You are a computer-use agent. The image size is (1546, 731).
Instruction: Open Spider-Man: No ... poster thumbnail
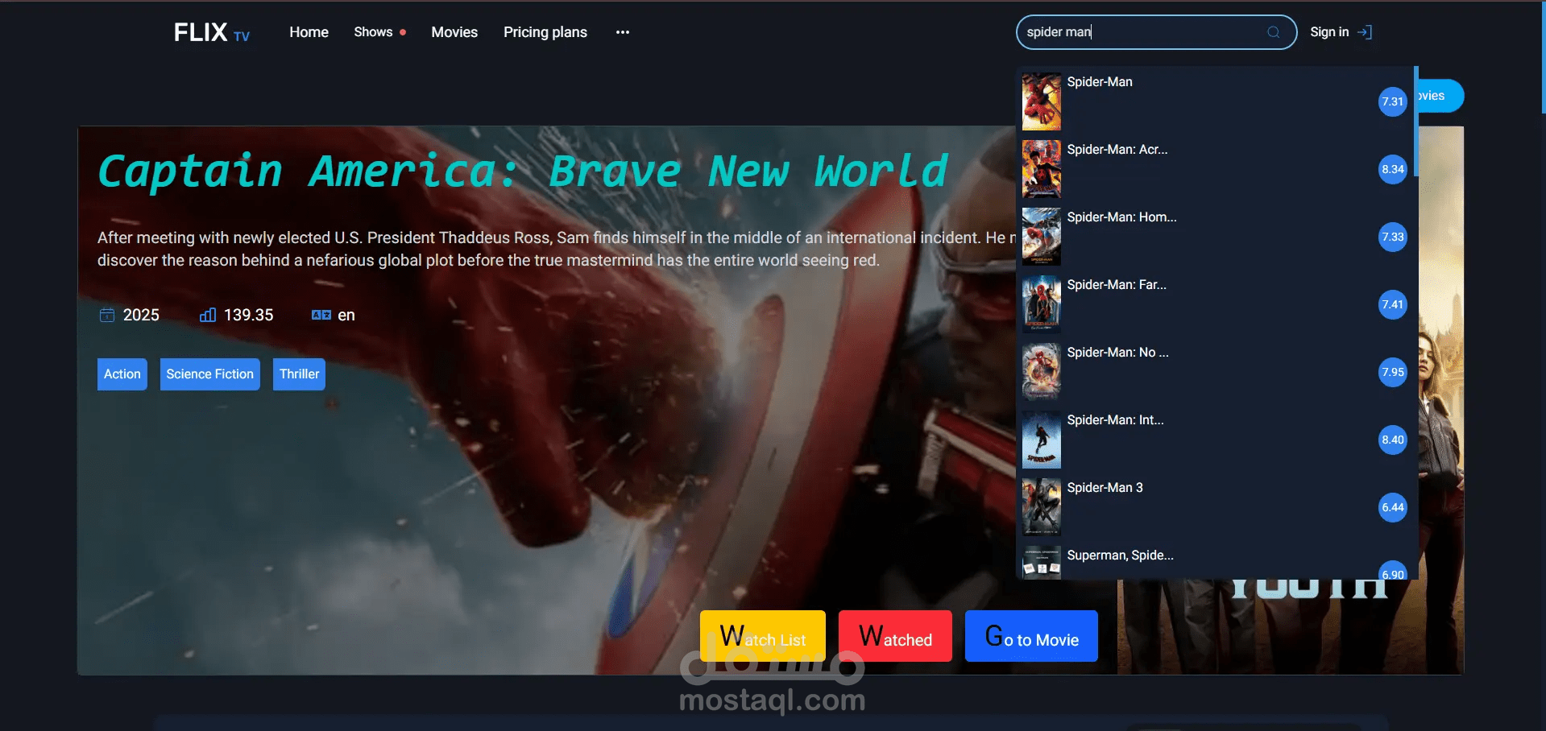coord(1042,372)
